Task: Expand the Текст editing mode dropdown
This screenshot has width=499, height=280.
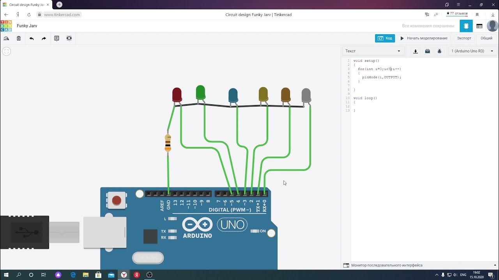Action: [x=373, y=51]
